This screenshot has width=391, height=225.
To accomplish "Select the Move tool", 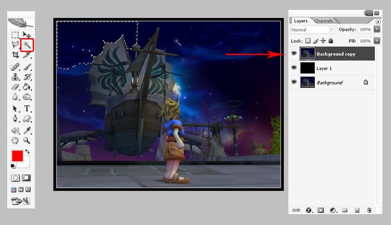I will pos(26,35).
